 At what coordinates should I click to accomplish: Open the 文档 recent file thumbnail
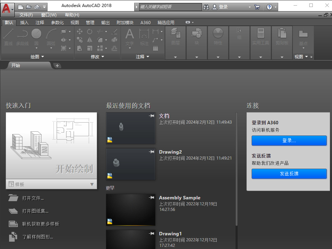coord(131,128)
